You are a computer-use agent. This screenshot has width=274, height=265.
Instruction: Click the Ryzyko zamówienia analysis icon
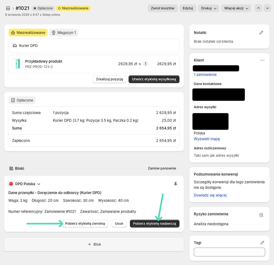(261, 215)
